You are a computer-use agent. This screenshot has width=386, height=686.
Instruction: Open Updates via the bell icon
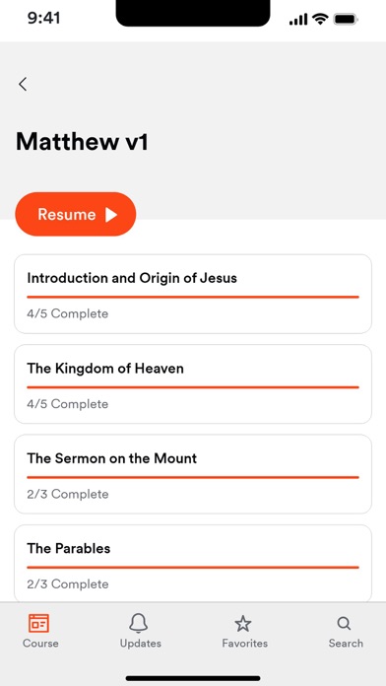pyautogui.click(x=139, y=623)
